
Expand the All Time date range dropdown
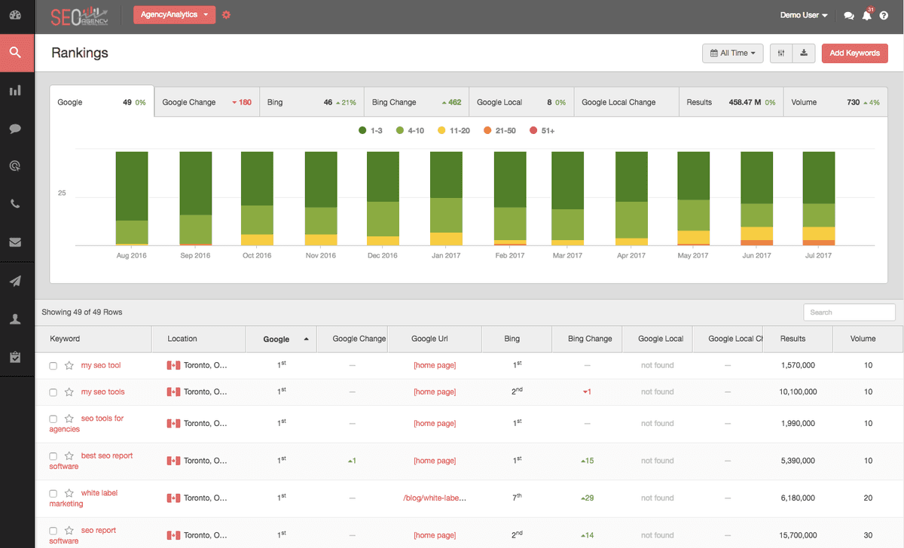[733, 53]
